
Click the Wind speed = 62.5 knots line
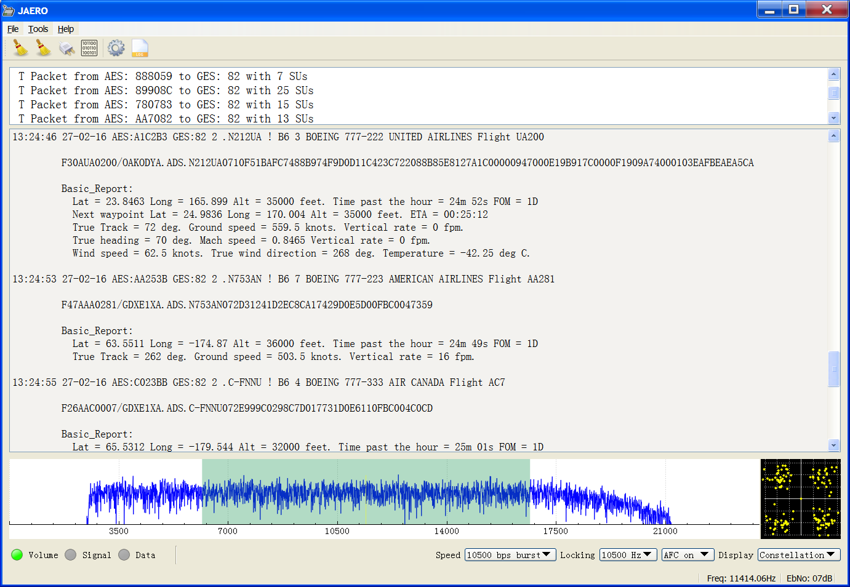301,253
